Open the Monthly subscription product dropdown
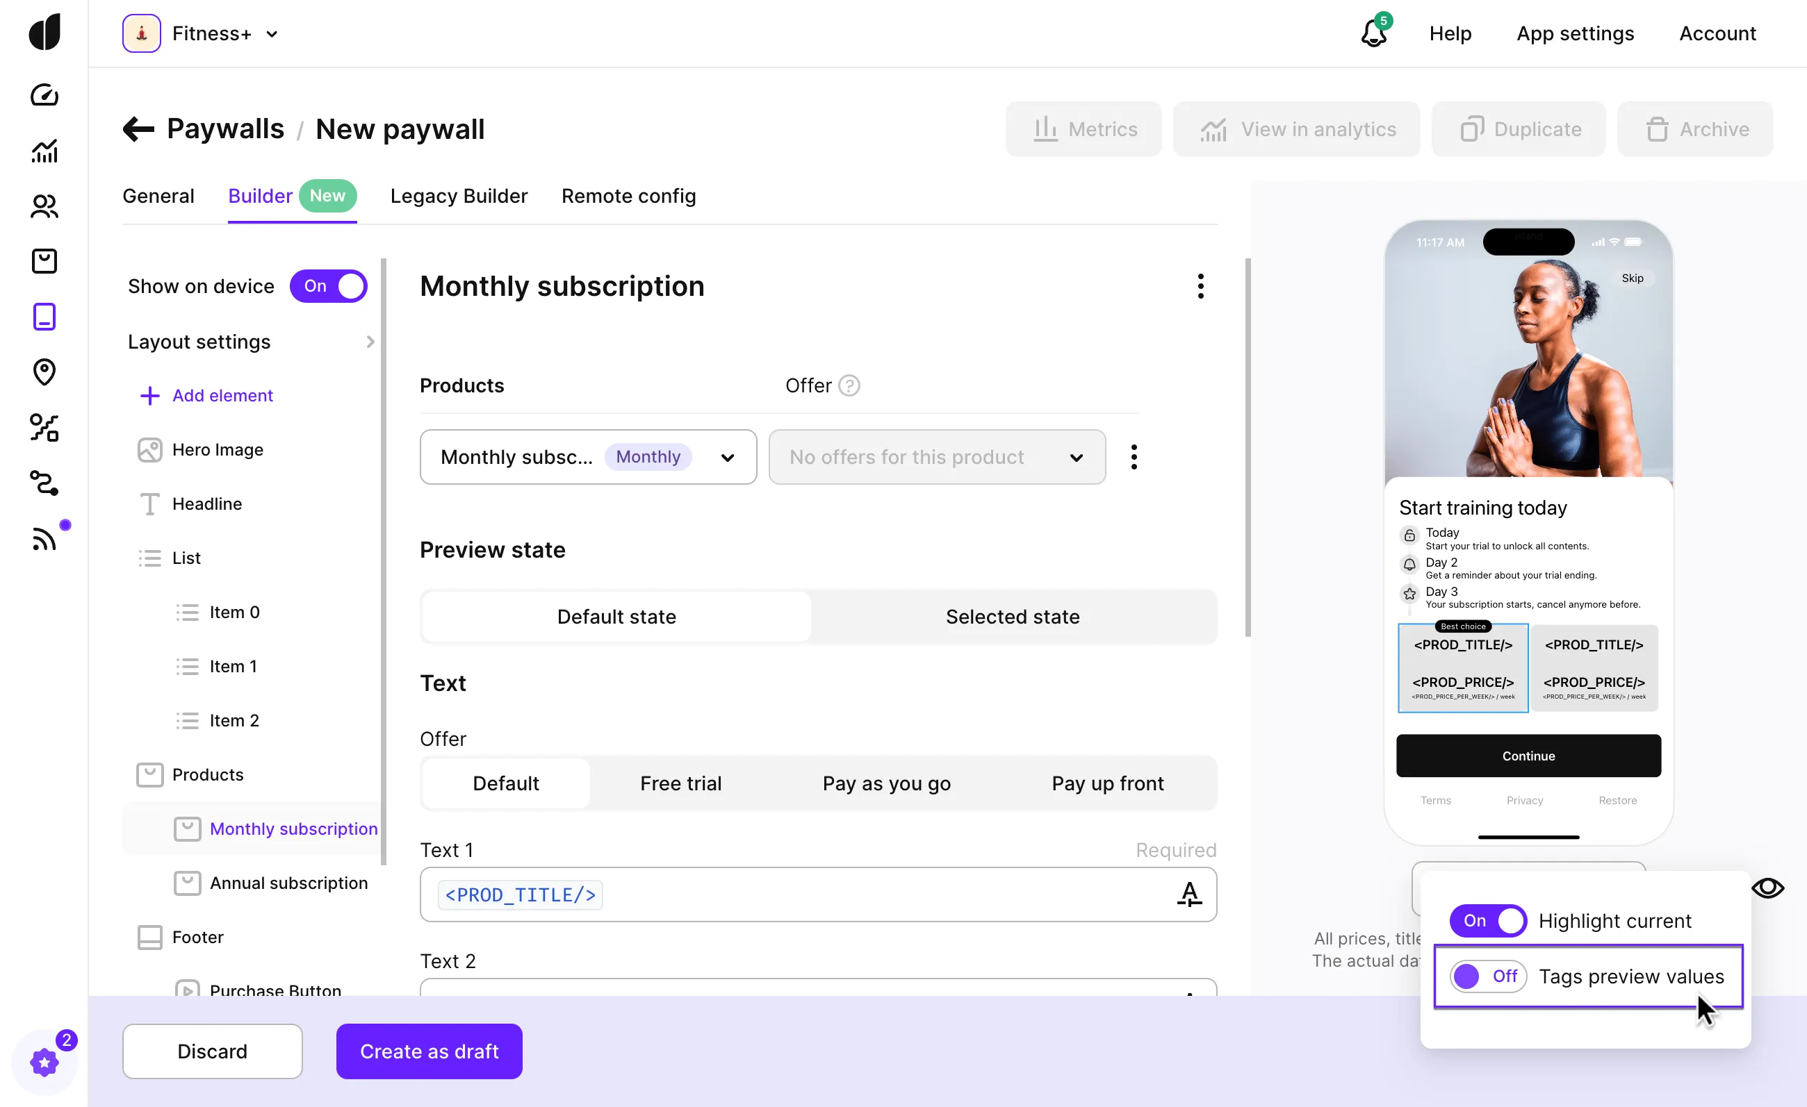Viewport: 1807px width, 1107px height. (x=587, y=457)
